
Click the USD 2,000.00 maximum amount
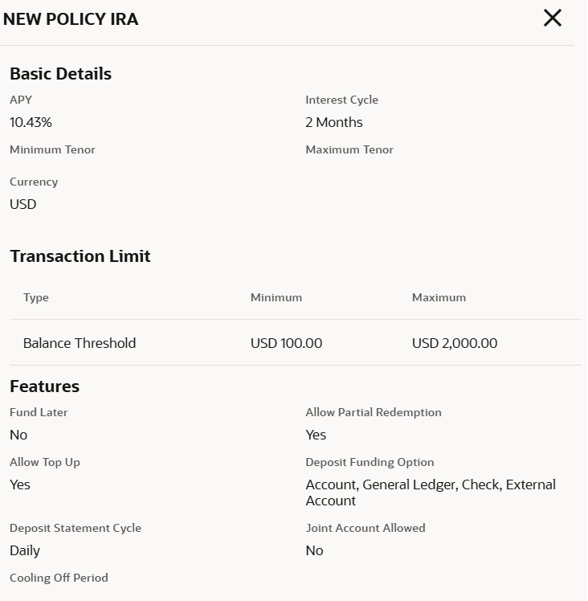pyautogui.click(x=455, y=343)
